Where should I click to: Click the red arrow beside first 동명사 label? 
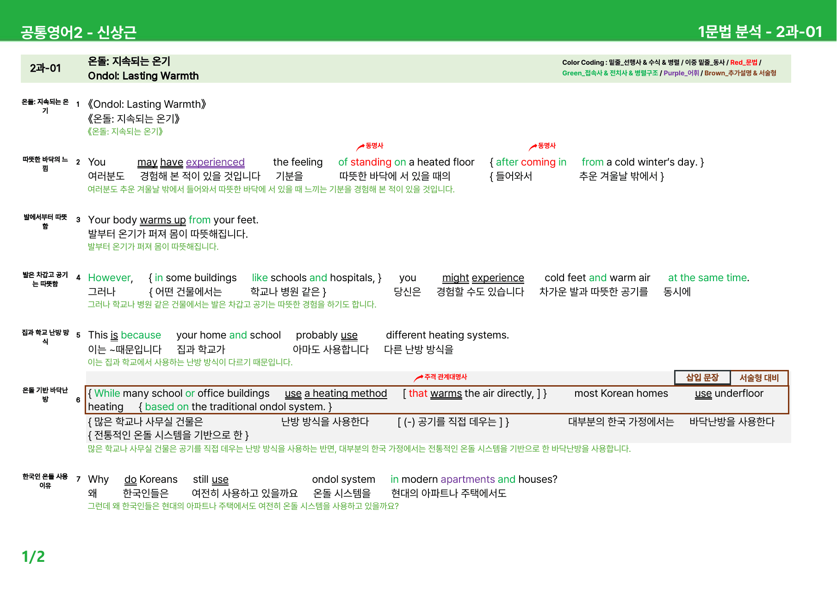tap(360, 147)
